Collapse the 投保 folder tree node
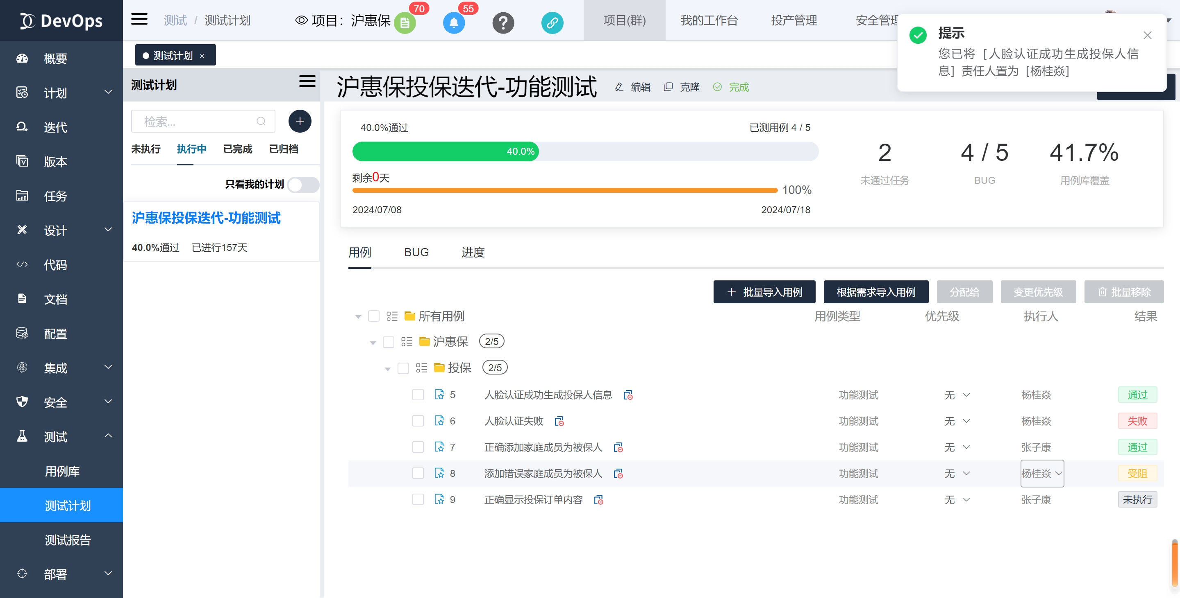 click(x=388, y=369)
